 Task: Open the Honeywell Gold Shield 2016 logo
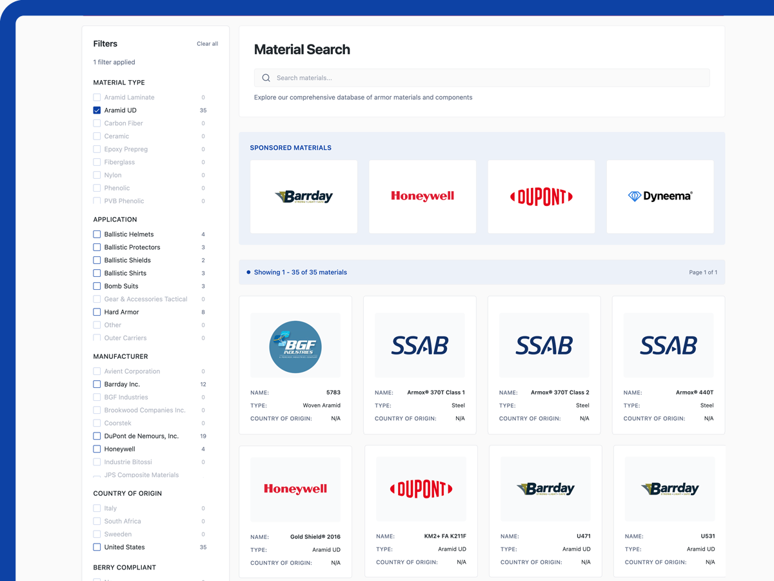pyautogui.click(x=295, y=489)
